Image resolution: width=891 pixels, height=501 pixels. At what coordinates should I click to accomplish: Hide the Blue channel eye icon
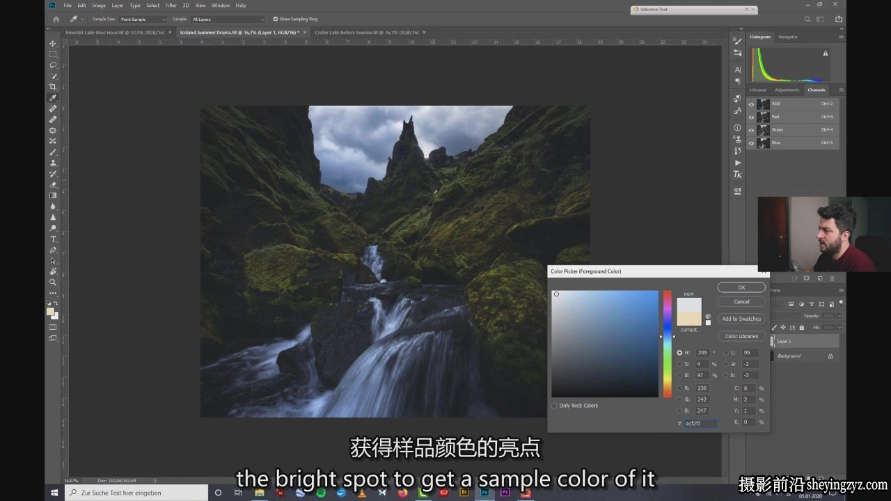(x=751, y=143)
